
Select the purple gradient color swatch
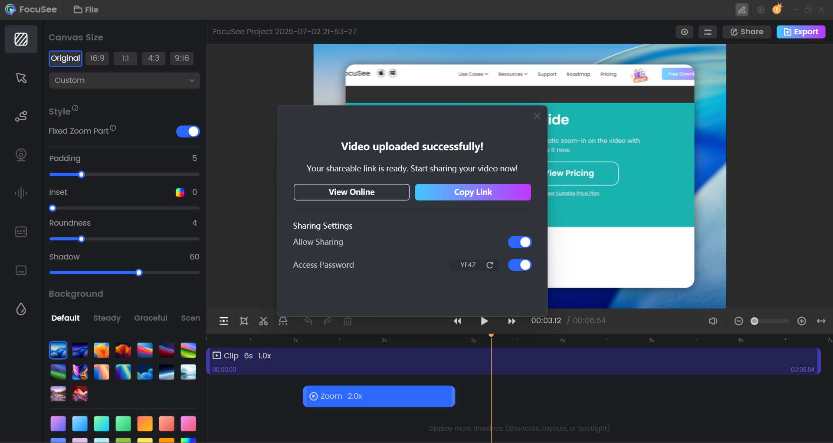58,423
